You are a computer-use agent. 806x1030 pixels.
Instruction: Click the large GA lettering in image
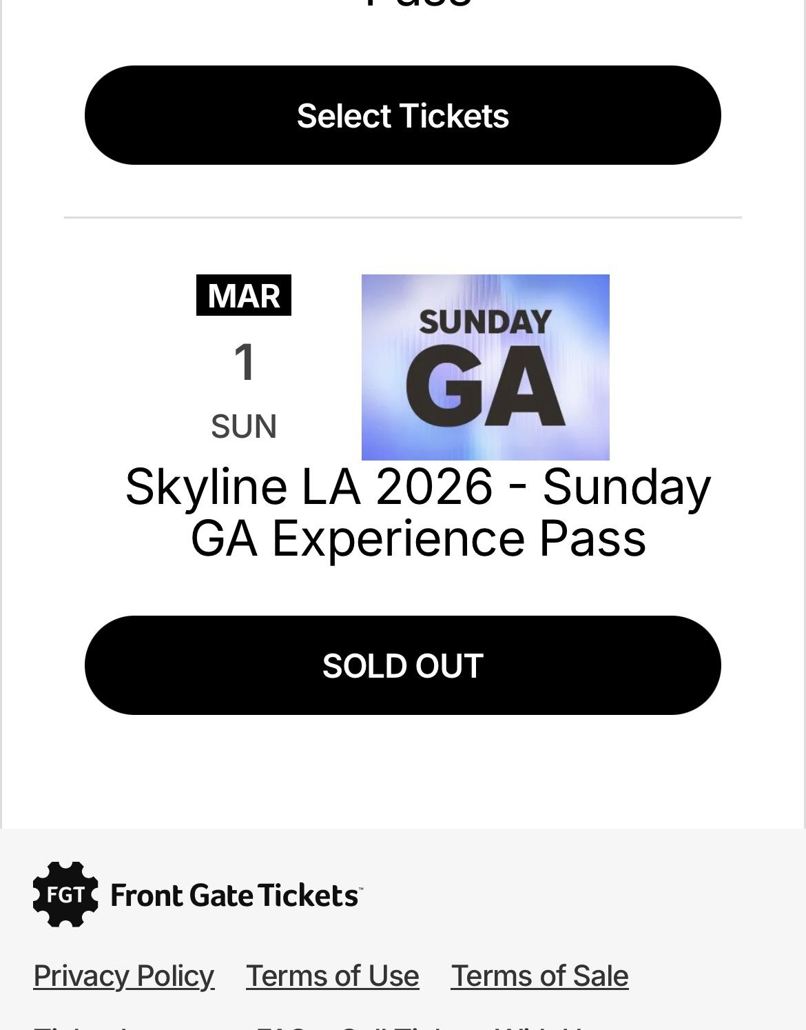pos(485,387)
